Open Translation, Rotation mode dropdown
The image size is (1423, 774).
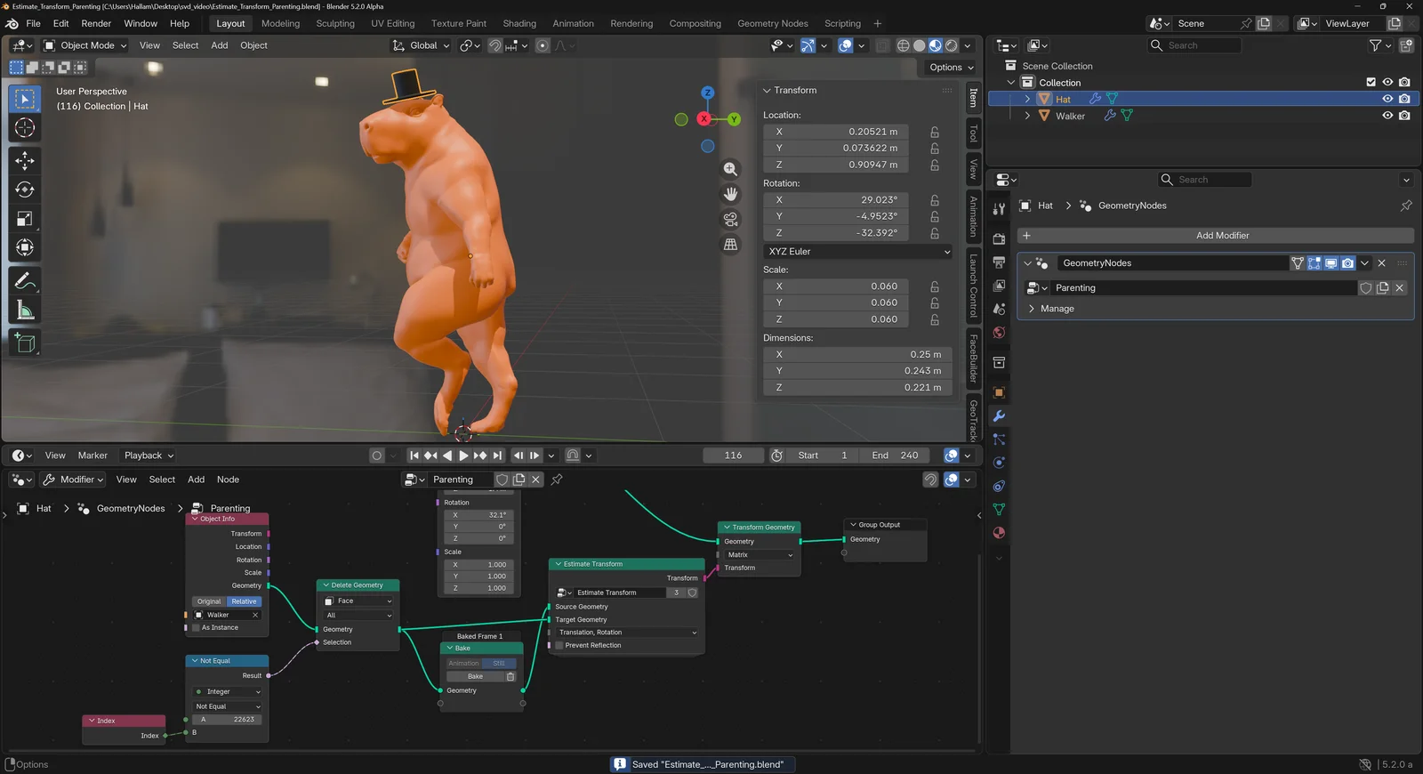(x=627, y=633)
